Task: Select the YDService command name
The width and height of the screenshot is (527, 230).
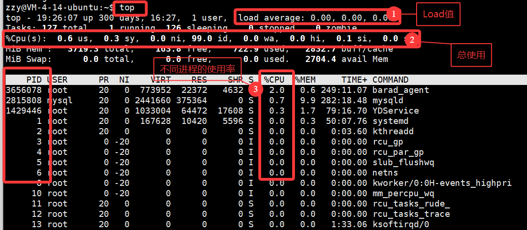Action: (x=395, y=111)
